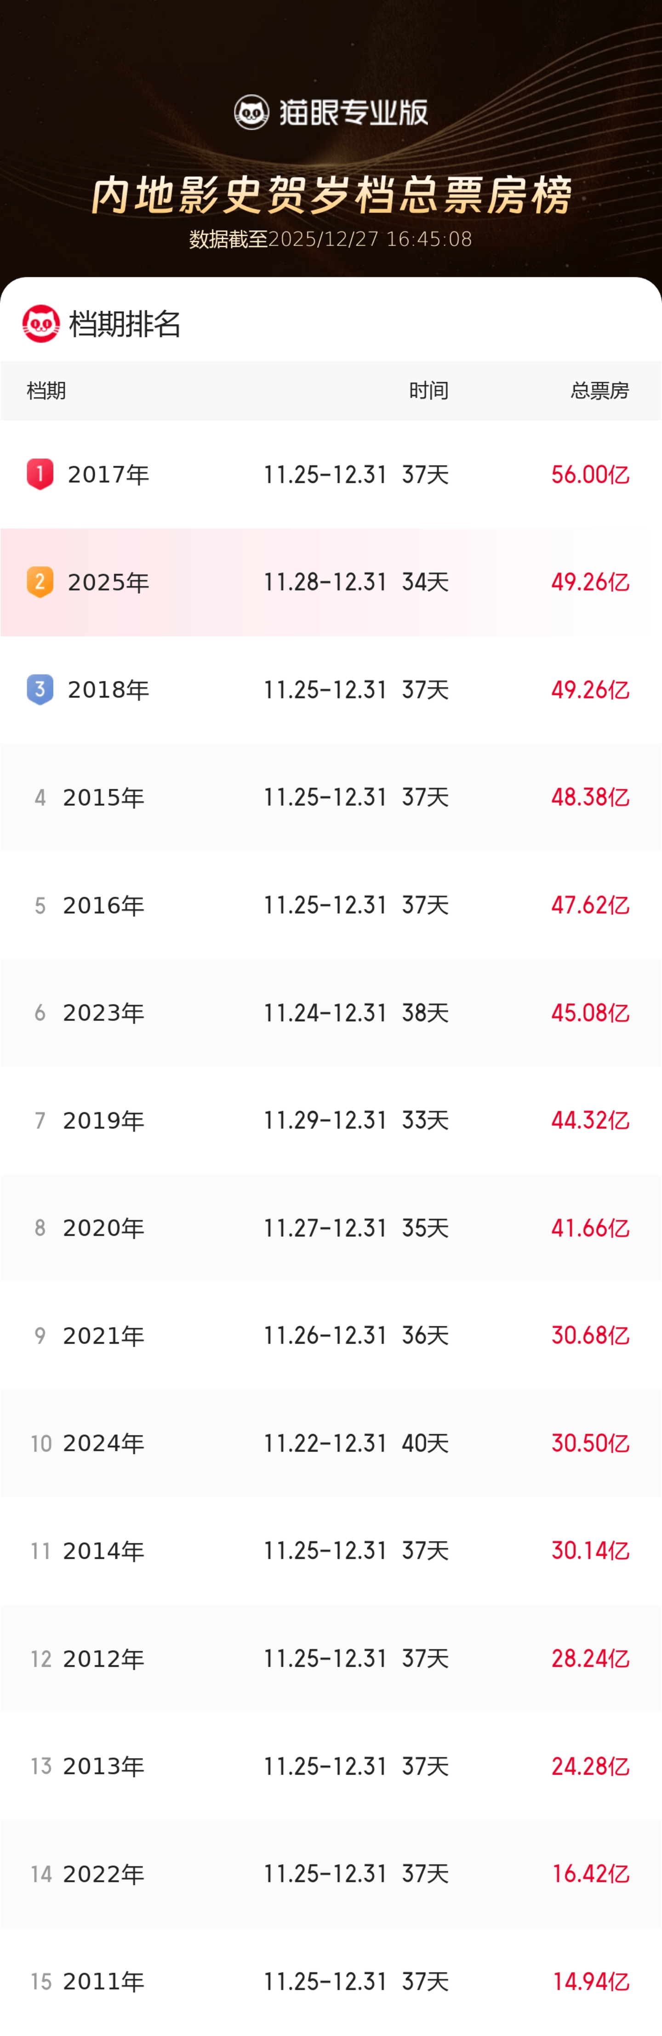The image size is (662, 2036).
Task: Click the red rank 1 badge
Action: point(40,474)
